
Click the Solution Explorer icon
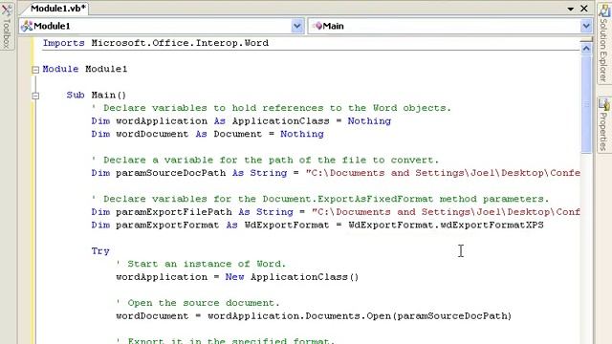click(x=604, y=11)
